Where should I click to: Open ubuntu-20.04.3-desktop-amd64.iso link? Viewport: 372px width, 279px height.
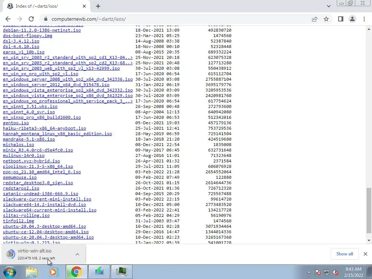pyautogui.click(x=44, y=227)
